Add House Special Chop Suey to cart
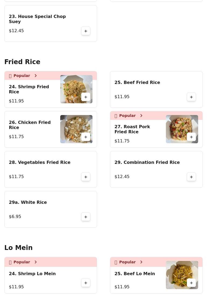The width and height of the screenshot is (207, 295). click(x=85, y=31)
